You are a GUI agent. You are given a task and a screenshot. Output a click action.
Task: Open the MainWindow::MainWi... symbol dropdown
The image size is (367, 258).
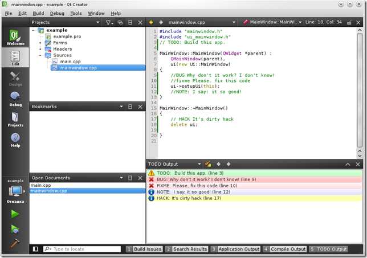coord(272,22)
